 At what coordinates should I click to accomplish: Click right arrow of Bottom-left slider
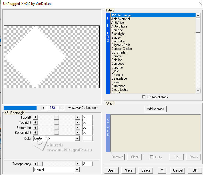click(78, 127)
